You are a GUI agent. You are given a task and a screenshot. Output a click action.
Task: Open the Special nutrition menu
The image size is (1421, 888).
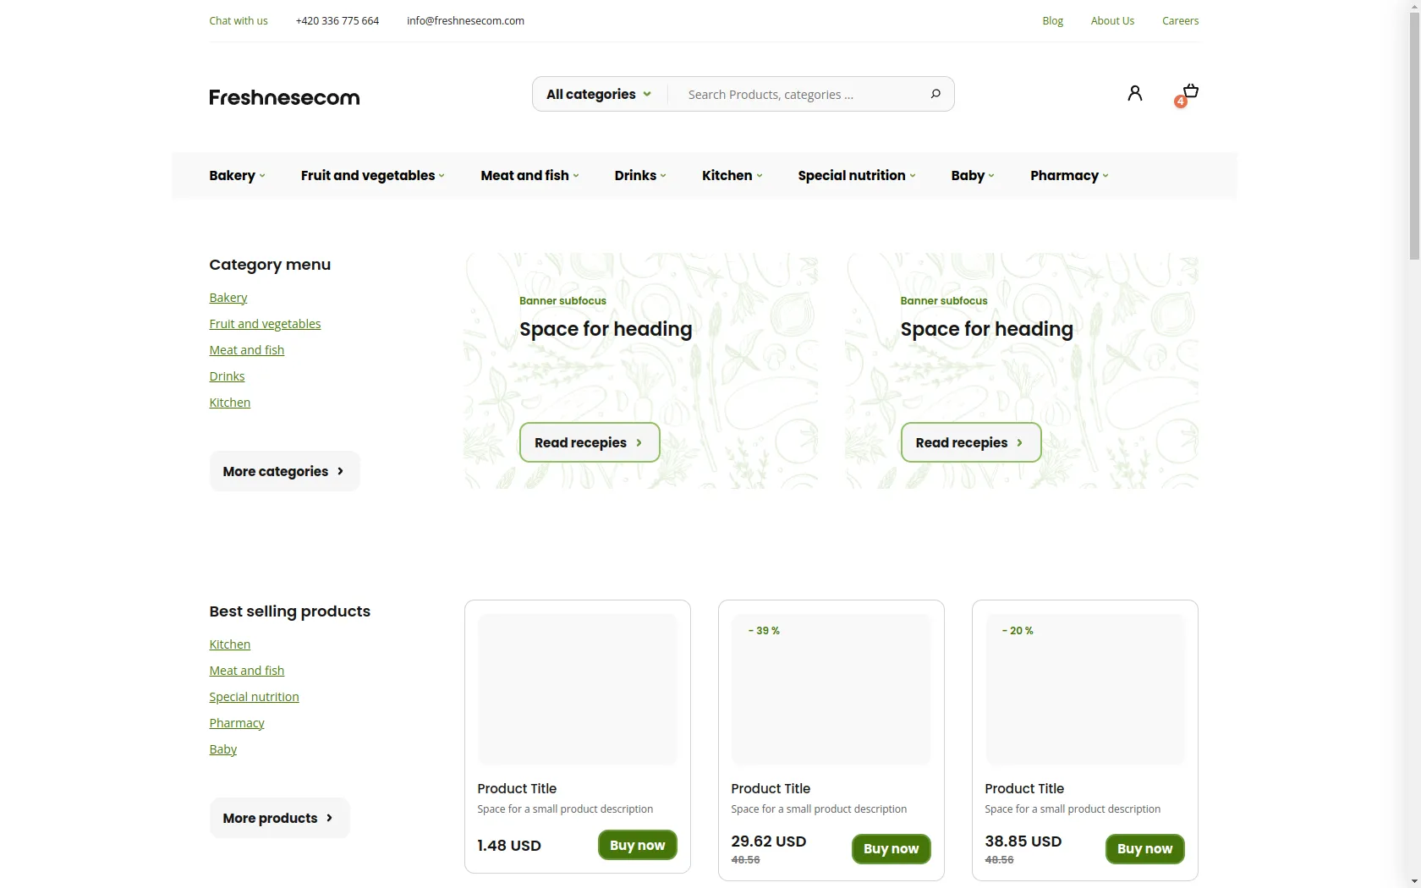(856, 176)
